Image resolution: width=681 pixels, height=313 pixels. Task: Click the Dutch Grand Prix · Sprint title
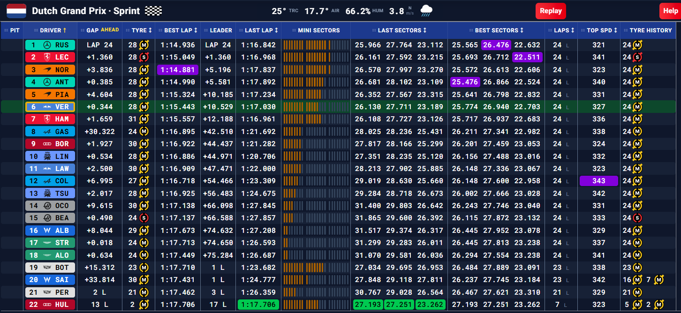(86, 11)
